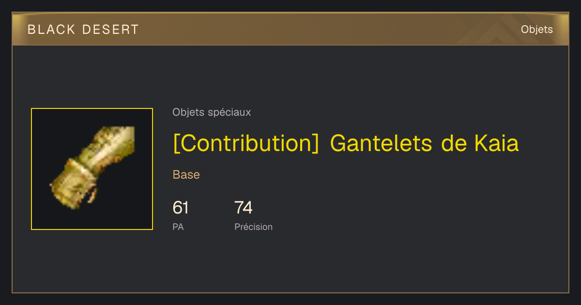
Task: Click the golden header banner bar
Action: pos(290,29)
